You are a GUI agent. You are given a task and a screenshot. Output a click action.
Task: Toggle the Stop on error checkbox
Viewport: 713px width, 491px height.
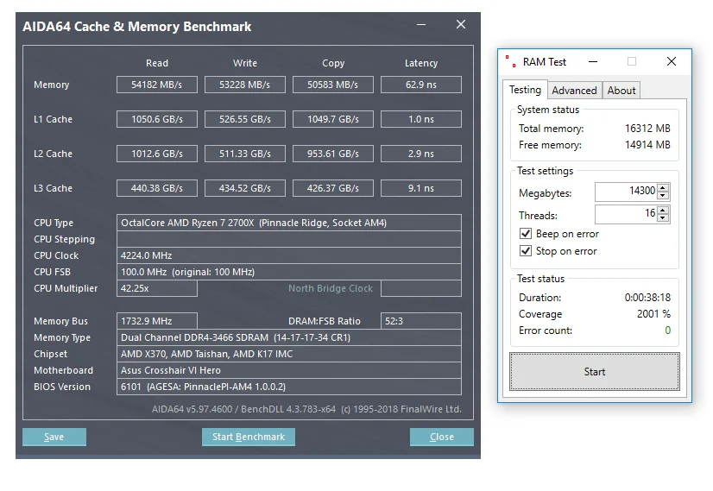pos(526,251)
